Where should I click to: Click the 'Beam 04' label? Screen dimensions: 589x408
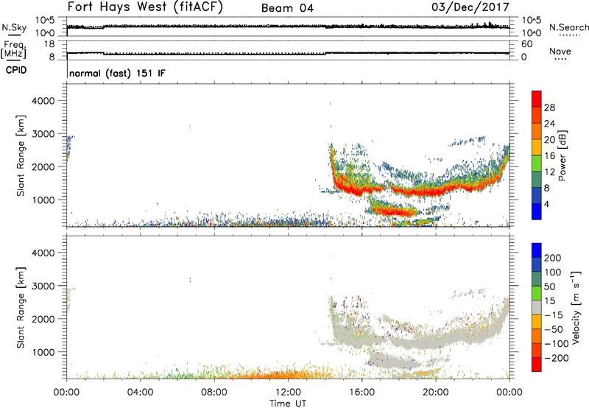(x=287, y=8)
